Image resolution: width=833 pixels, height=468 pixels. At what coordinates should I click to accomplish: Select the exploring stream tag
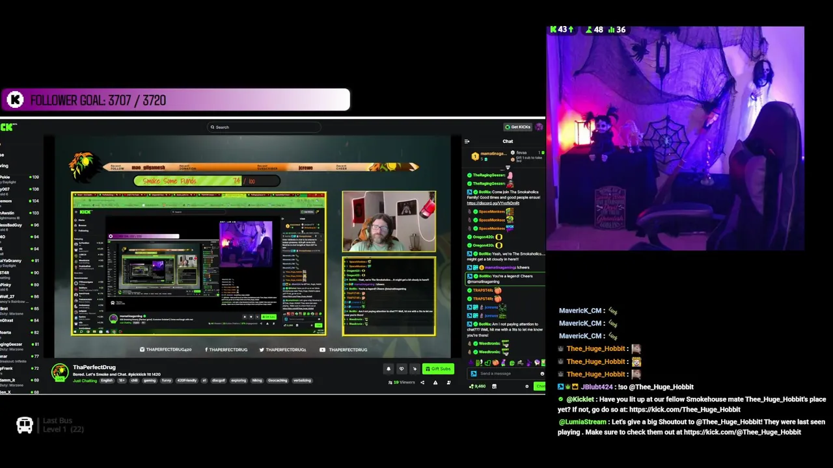tap(239, 380)
